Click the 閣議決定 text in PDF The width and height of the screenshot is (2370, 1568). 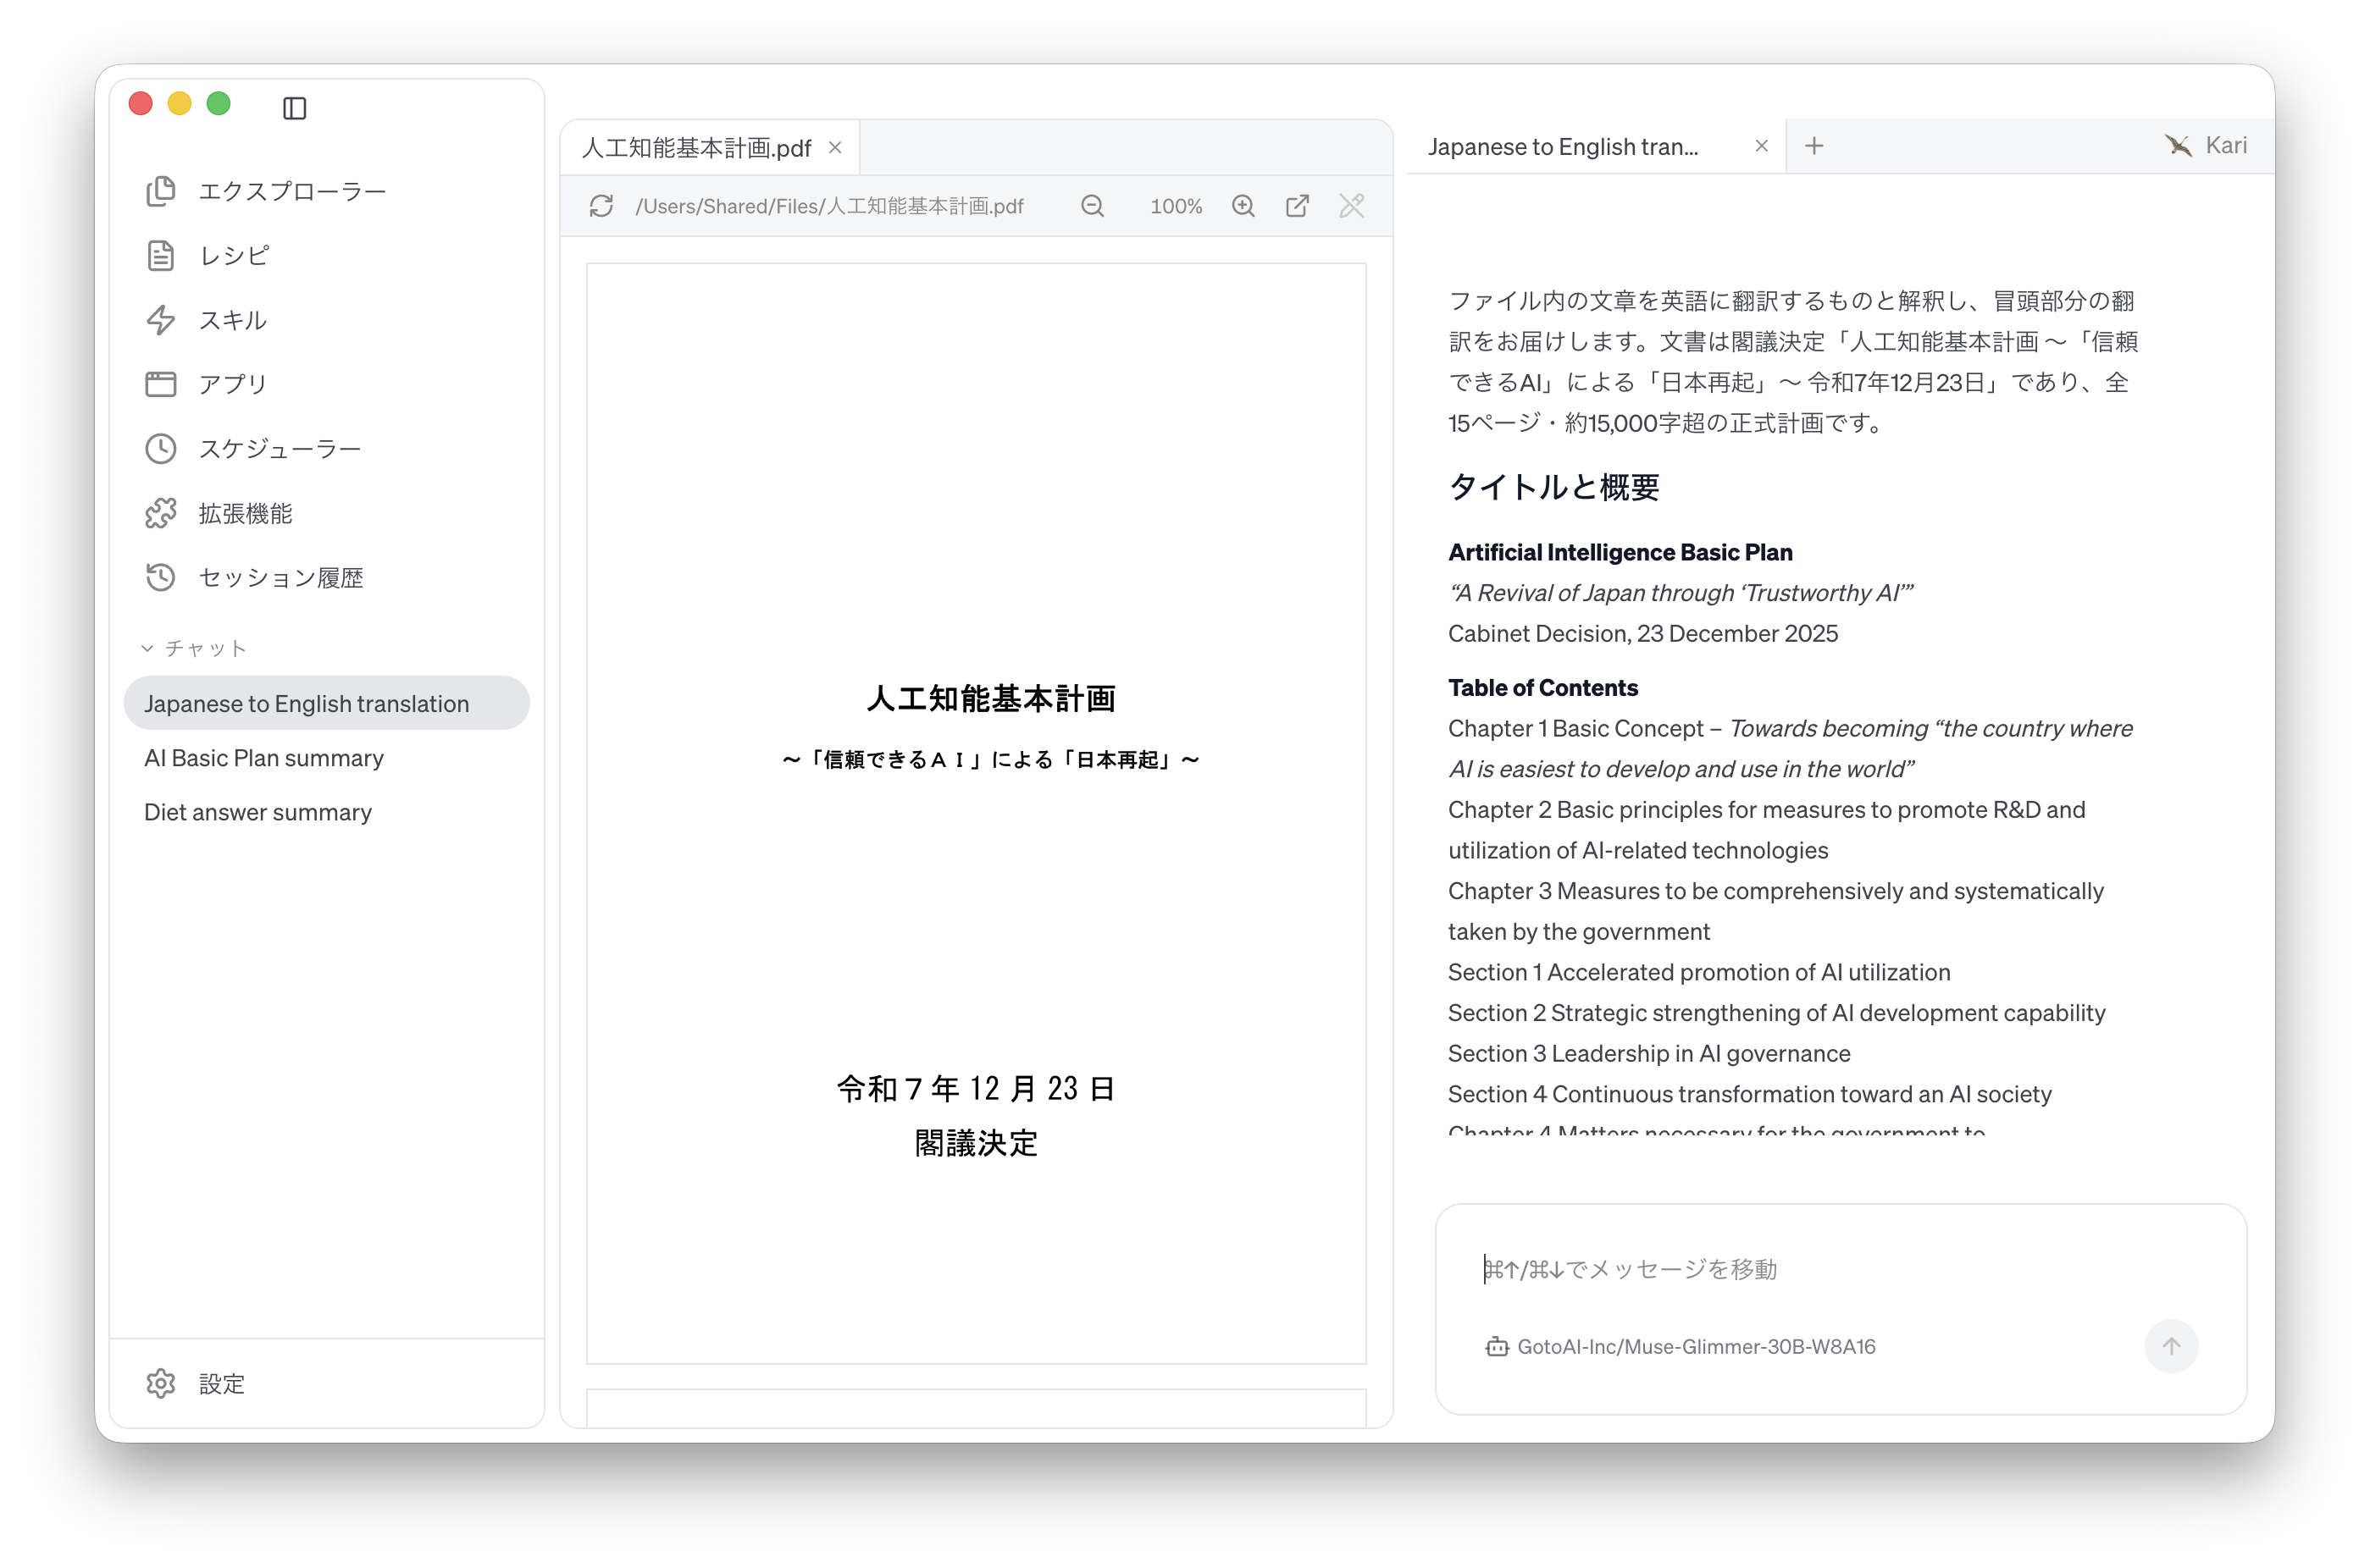point(976,1143)
